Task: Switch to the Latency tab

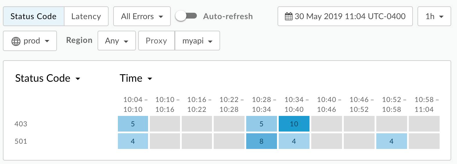Action: pyautogui.click(x=86, y=17)
